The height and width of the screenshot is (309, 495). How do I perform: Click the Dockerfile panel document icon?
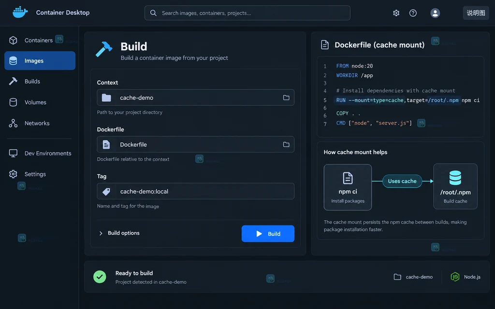point(325,45)
